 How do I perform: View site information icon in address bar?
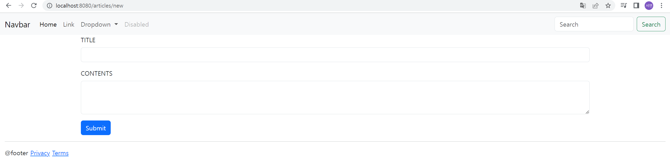click(x=49, y=5)
